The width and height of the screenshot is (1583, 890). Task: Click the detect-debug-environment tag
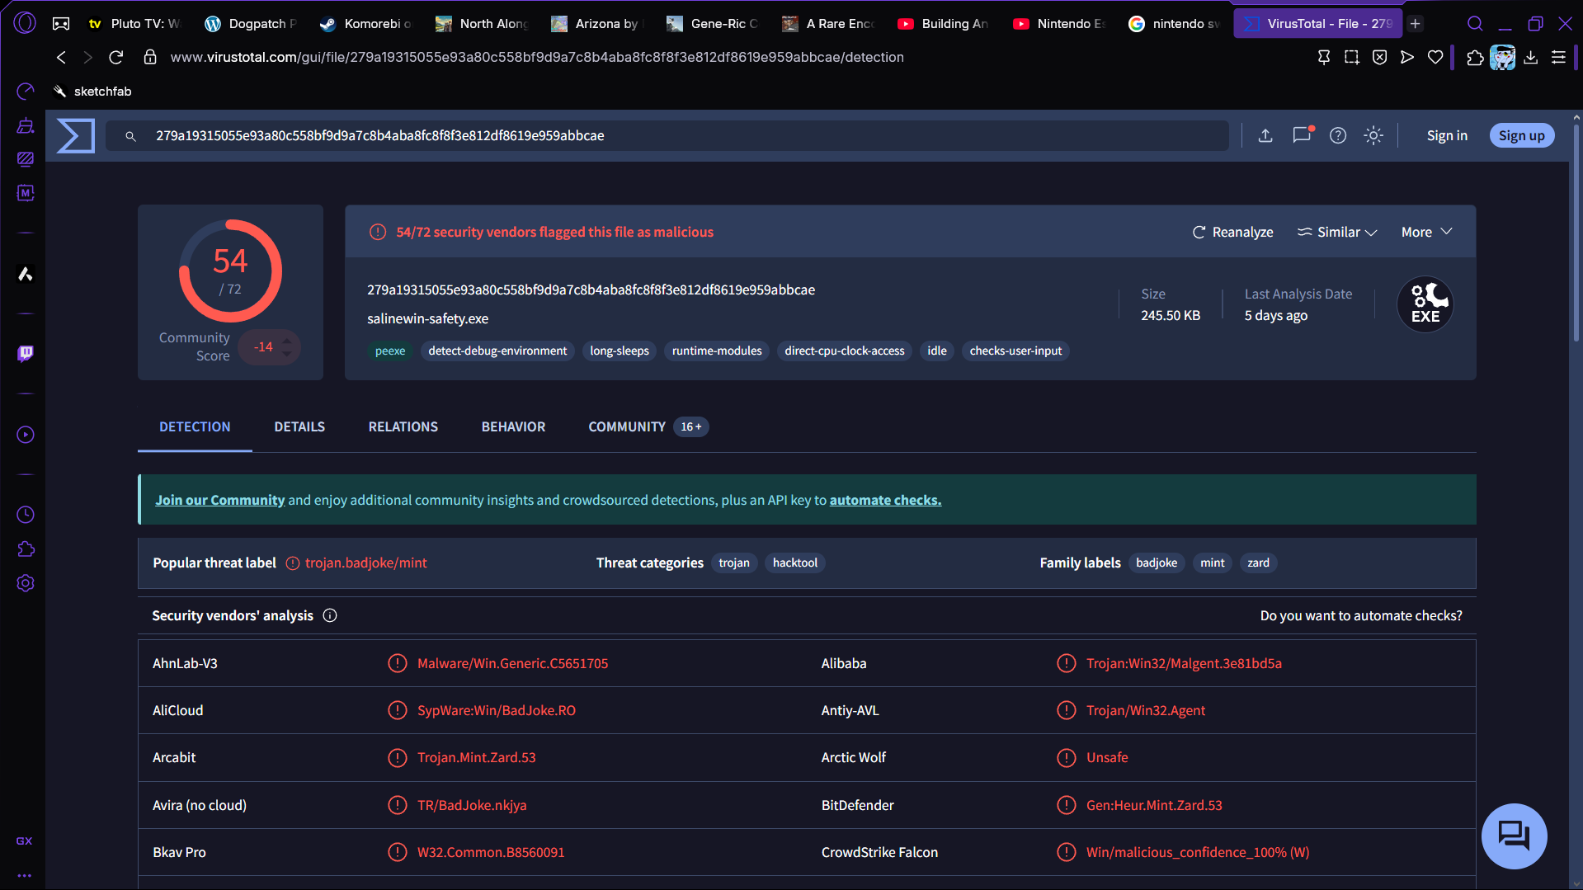tap(497, 351)
